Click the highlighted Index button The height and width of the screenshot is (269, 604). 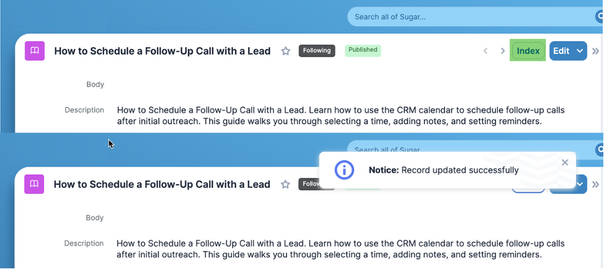click(528, 51)
